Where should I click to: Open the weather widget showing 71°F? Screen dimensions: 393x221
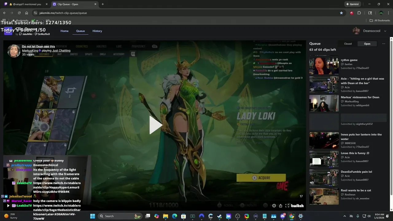tap(10, 216)
